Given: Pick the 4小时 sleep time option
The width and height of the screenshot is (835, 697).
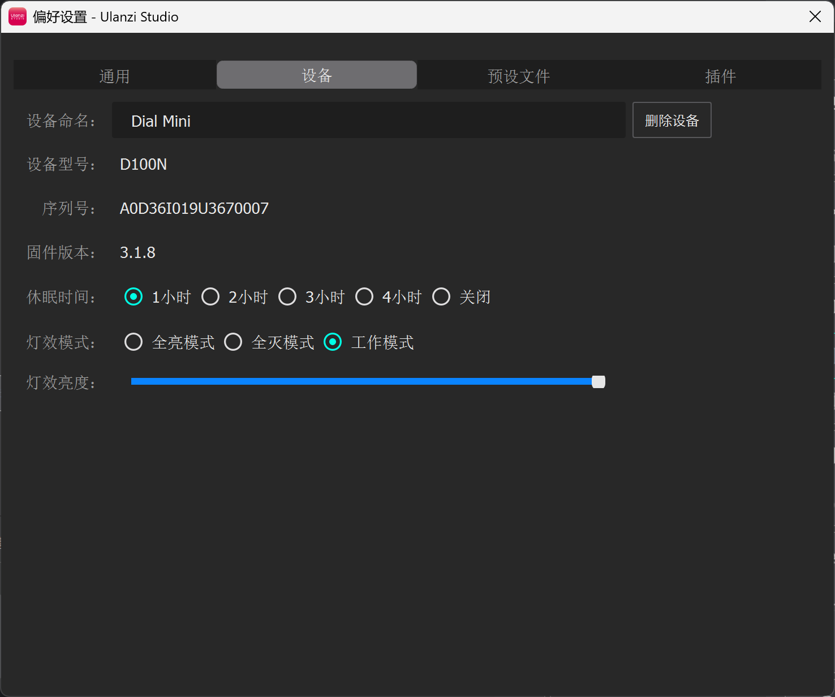Looking at the screenshot, I should [x=364, y=296].
